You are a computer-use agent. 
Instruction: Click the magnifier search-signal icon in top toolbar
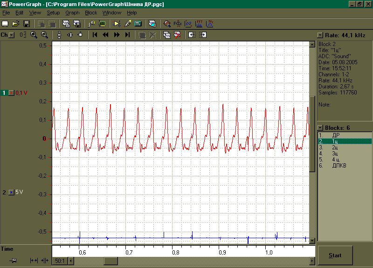167,24
